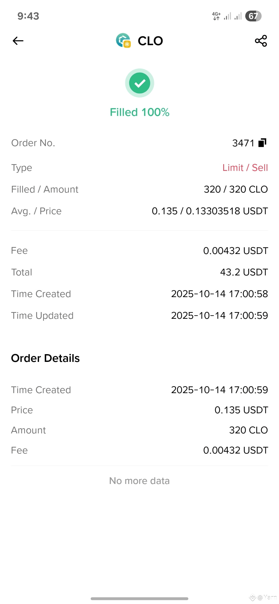Image resolution: width=279 pixels, height=604 pixels.
Task: Tap the home gesture bar
Action: [x=139, y=599]
